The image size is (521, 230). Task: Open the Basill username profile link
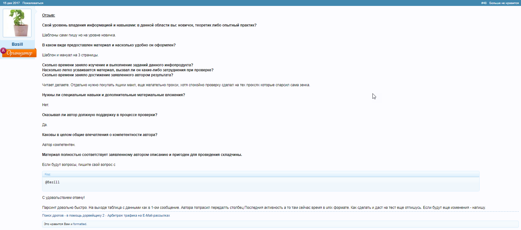click(17, 44)
